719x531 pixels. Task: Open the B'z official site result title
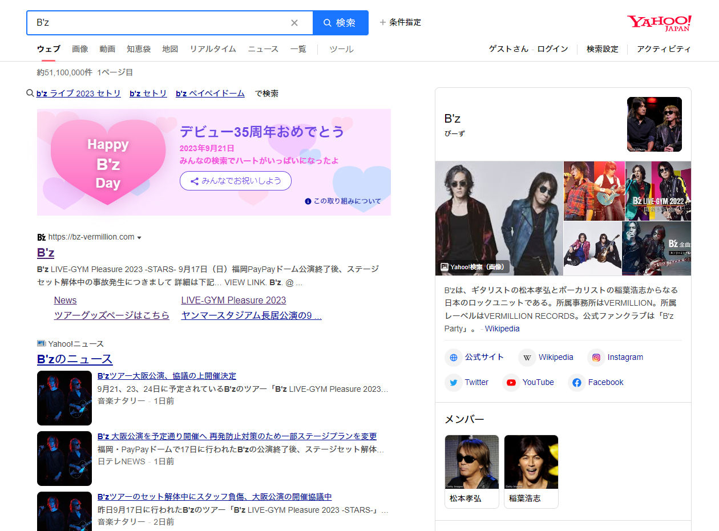click(x=46, y=253)
